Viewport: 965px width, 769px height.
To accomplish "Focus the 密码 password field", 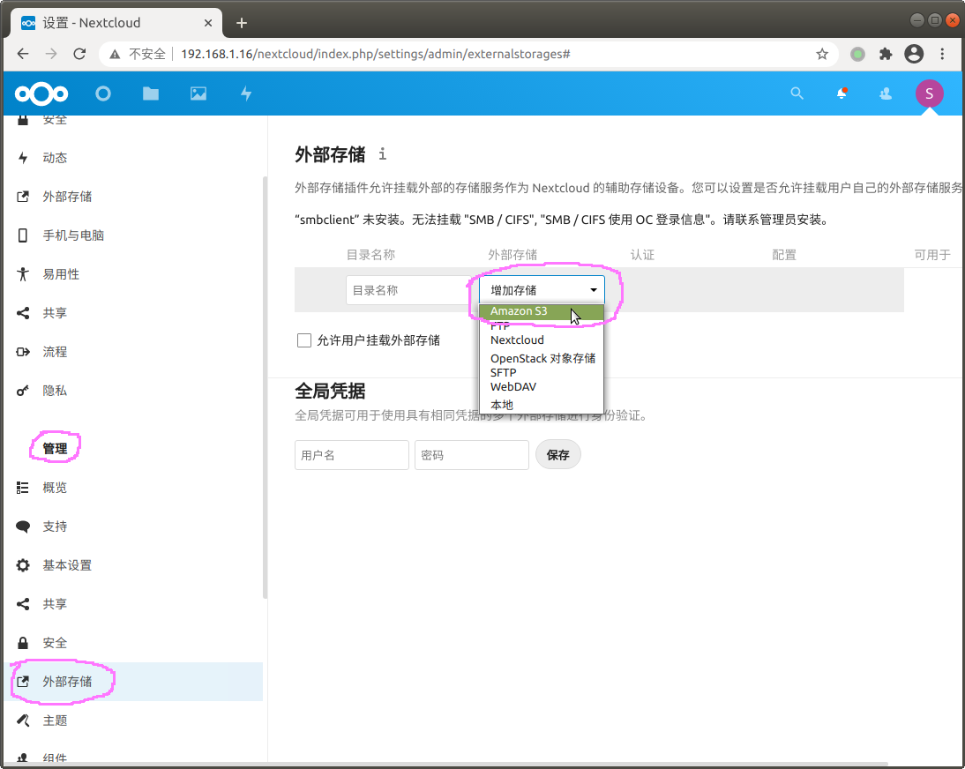I will coord(471,455).
